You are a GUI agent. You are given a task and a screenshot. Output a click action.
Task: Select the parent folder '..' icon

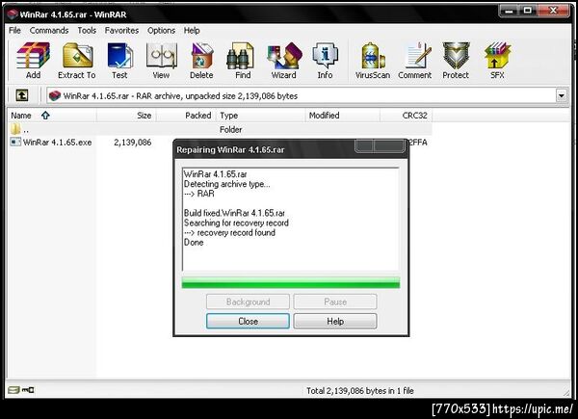15,129
